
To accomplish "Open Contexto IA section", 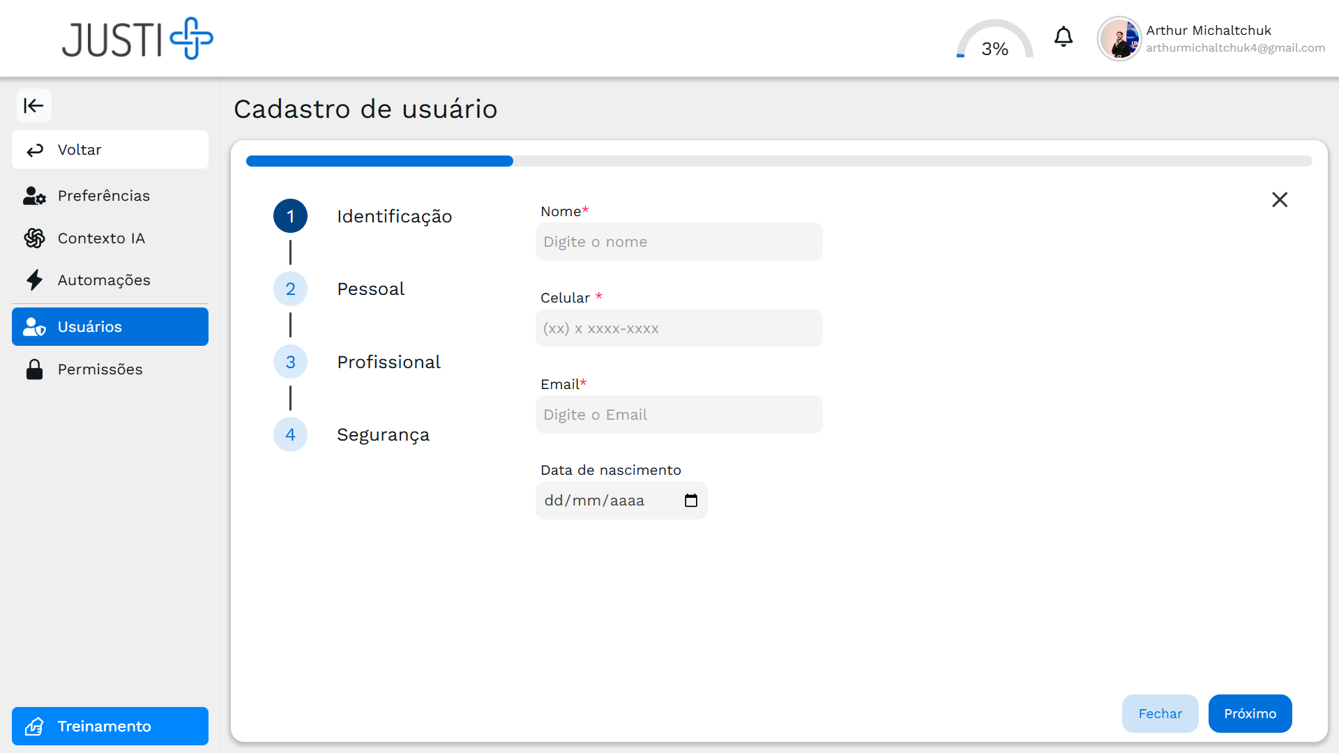I will coord(101,238).
